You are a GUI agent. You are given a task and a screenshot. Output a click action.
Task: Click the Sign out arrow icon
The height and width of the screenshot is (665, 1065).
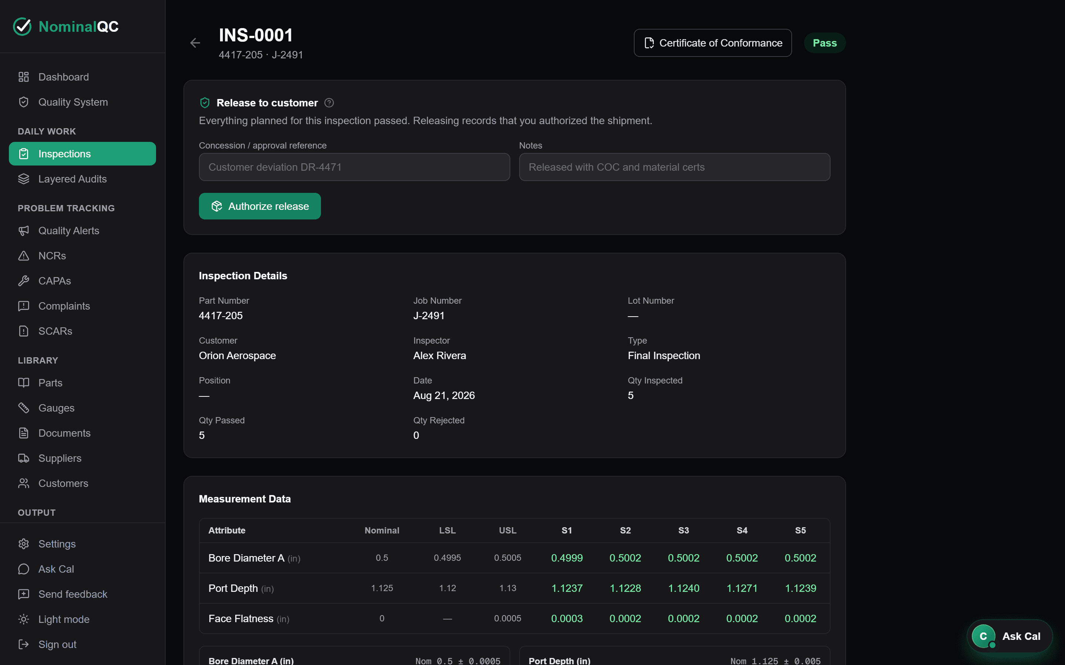point(24,644)
